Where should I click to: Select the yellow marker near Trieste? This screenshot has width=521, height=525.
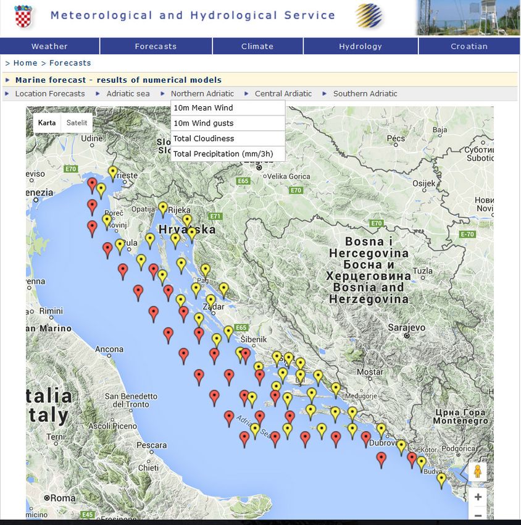pyautogui.click(x=112, y=172)
